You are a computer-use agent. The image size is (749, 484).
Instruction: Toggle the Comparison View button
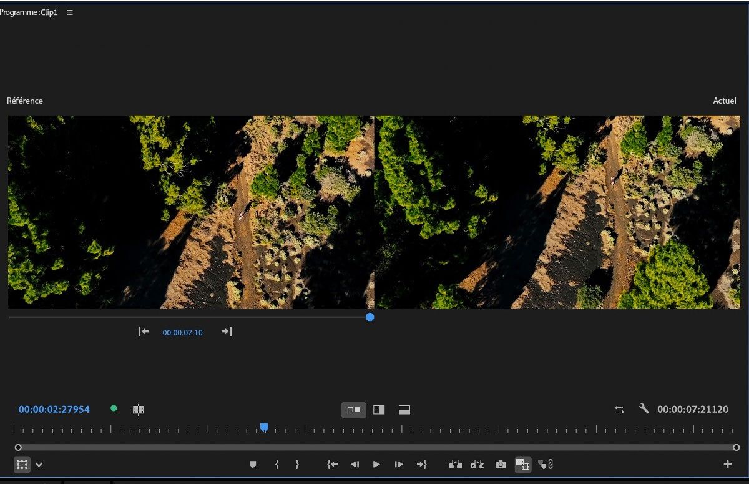pyautogui.click(x=522, y=464)
